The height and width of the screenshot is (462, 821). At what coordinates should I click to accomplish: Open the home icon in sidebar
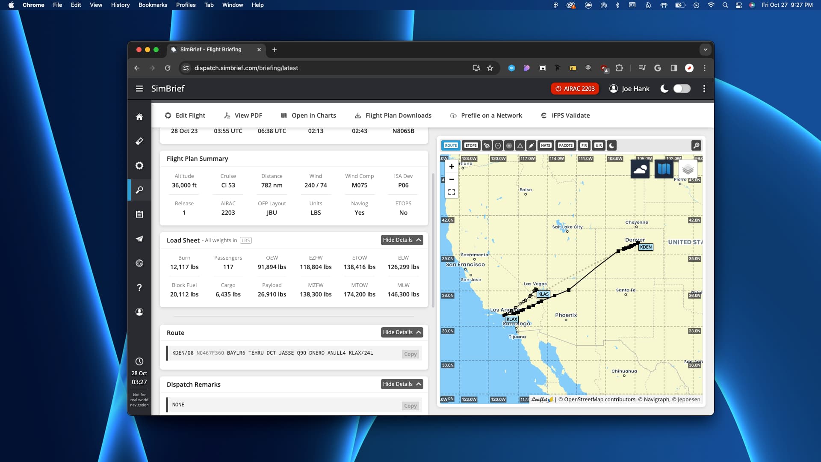tap(139, 117)
